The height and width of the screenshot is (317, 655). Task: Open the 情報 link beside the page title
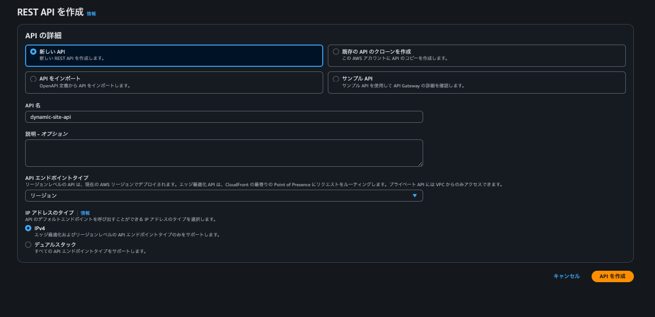(91, 13)
